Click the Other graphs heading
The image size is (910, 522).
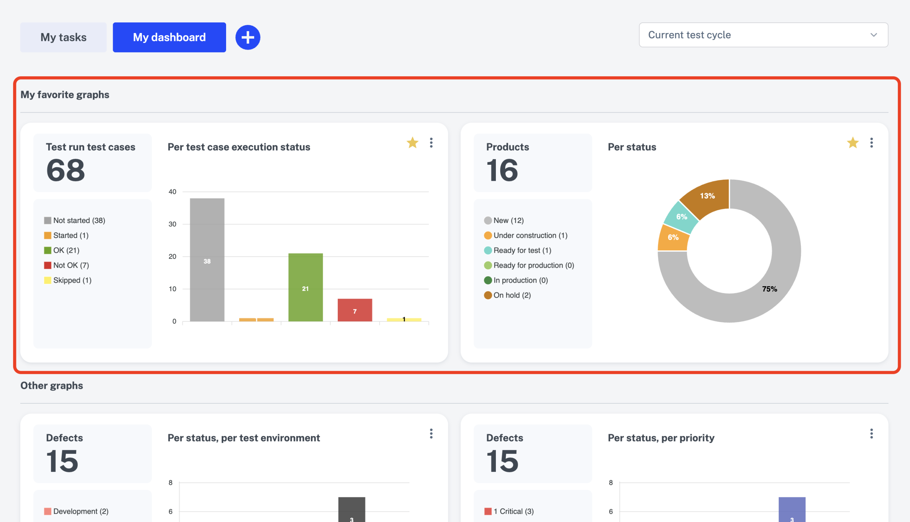pyautogui.click(x=52, y=385)
